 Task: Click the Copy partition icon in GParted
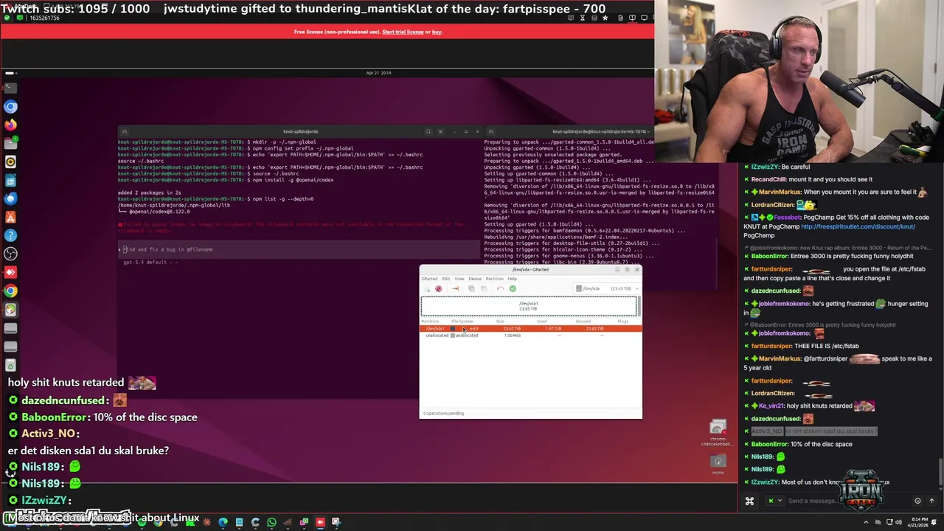471,288
